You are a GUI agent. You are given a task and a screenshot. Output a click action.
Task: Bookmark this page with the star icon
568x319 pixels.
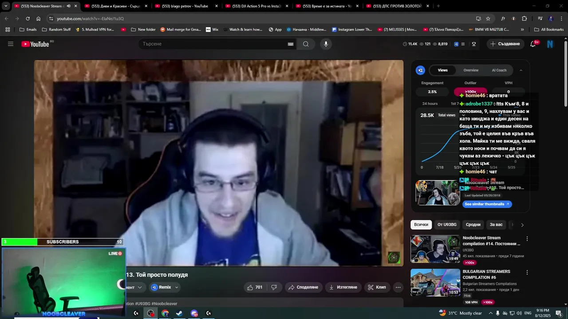(x=488, y=19)
